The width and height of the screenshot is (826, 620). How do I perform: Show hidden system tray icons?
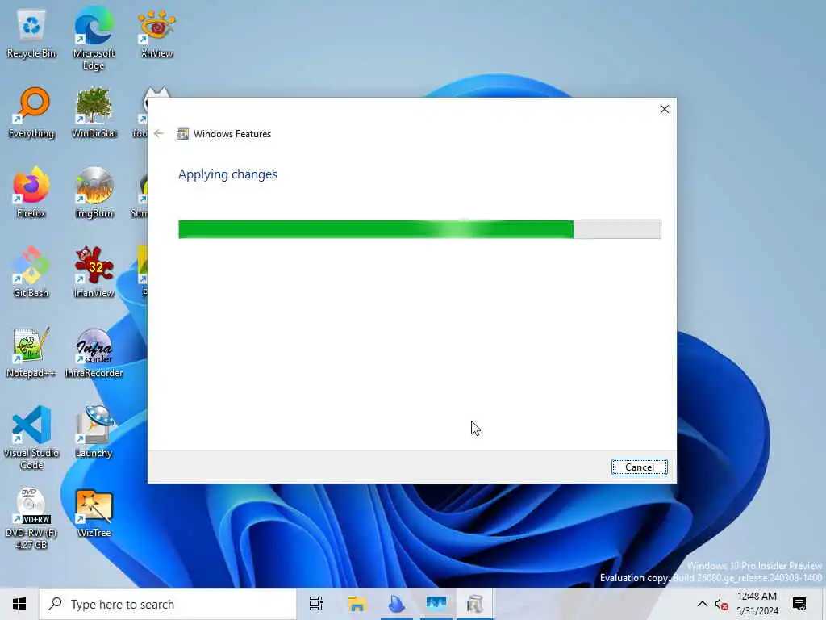(703, 604)
